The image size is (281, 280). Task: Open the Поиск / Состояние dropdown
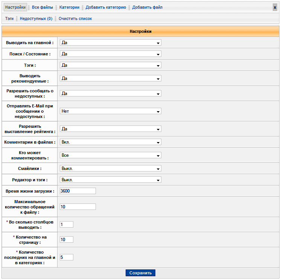pos(111,54)
